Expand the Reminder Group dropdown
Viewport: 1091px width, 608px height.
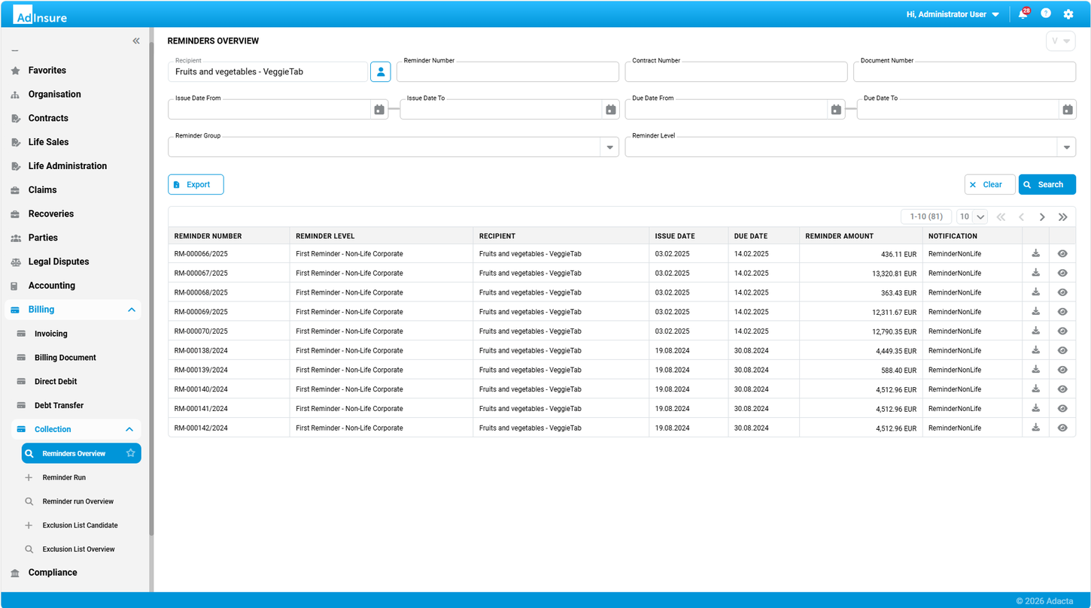(609, 147)
